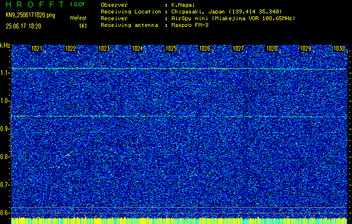Select observer name K.Nagai
Image resolution: width=352 pixels, height=224 pixels.
click(183, 5)
